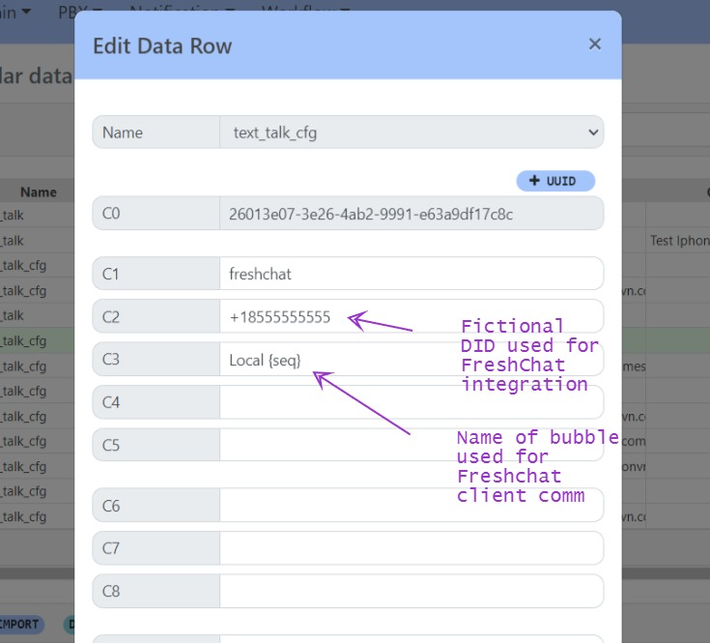Close the Edit Data Row dialog
Screen dimensions: 710x643
click(594, 44)
